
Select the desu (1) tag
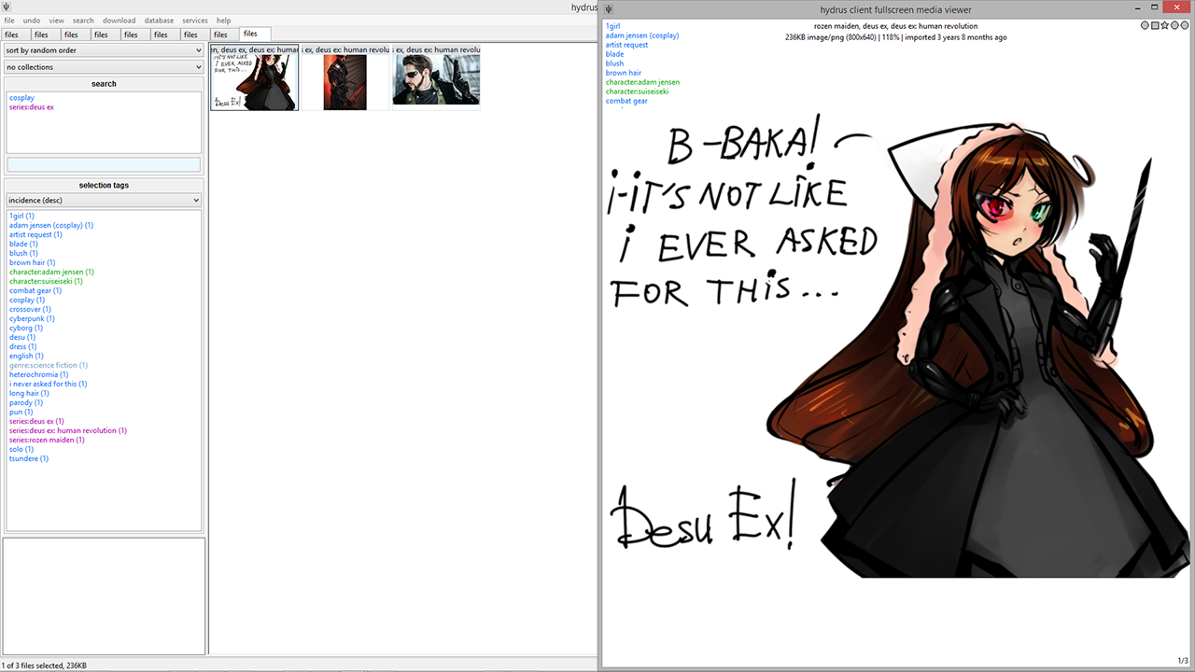pyautogui.click(x=22, y=337)
